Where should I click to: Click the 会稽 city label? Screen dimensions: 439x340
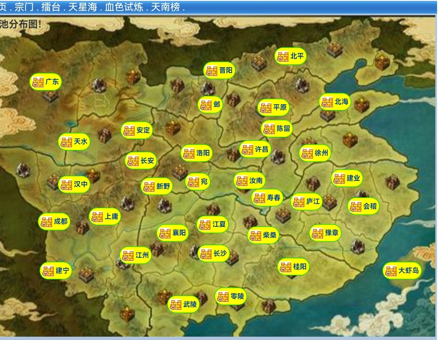[370, 206]
